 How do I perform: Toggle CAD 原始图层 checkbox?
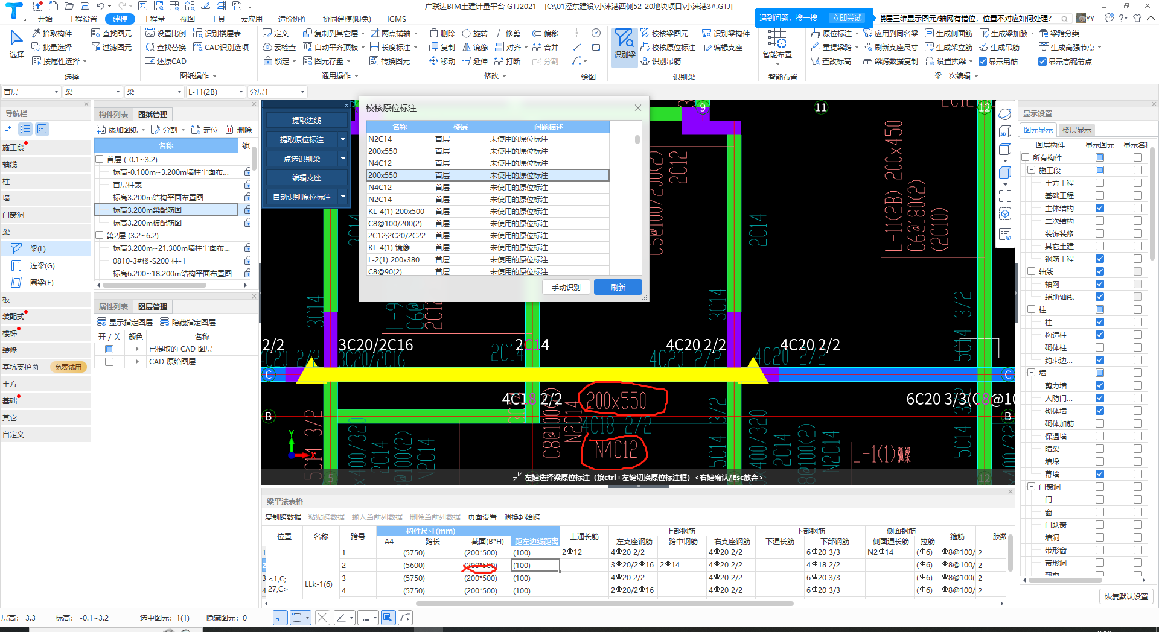(x=109, y=361)
